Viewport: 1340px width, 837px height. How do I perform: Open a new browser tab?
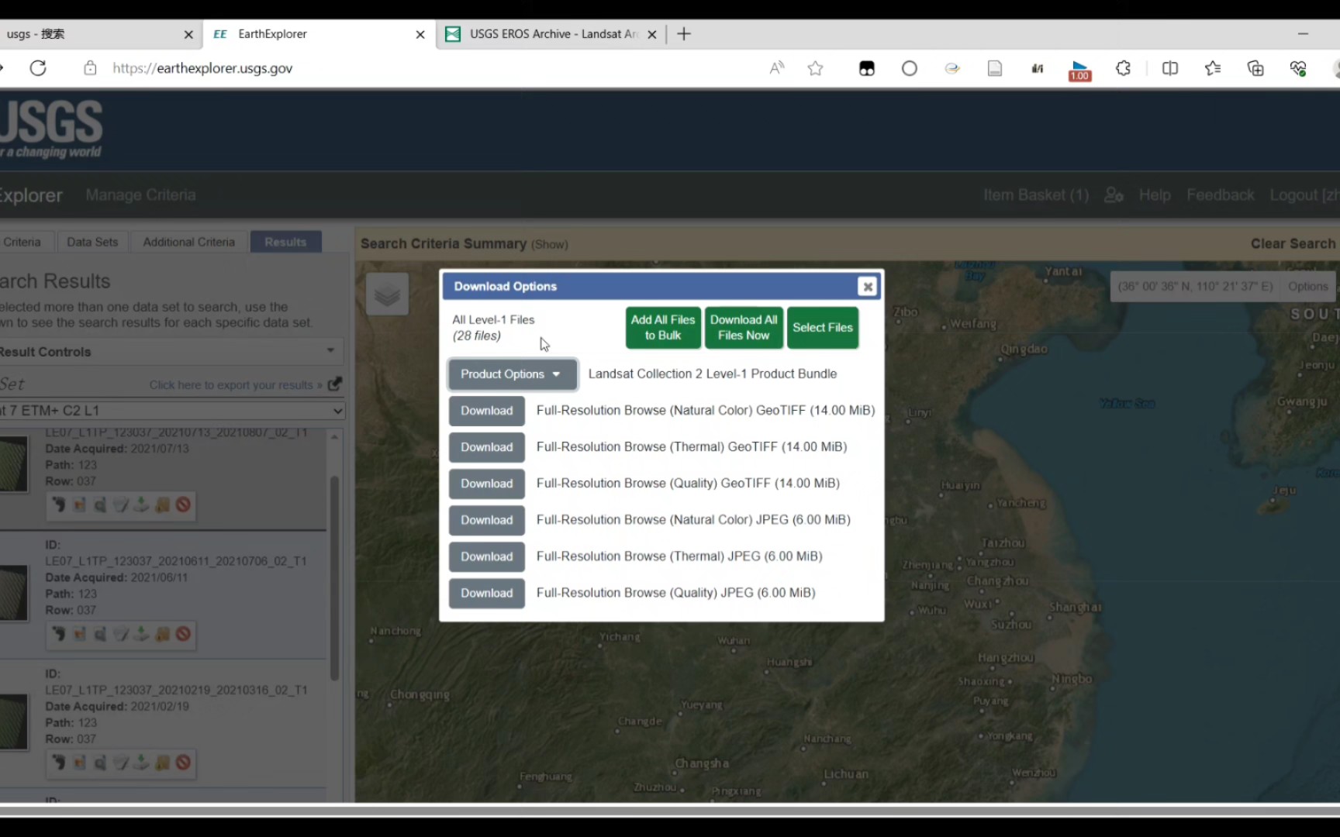(x=683, y=34)
